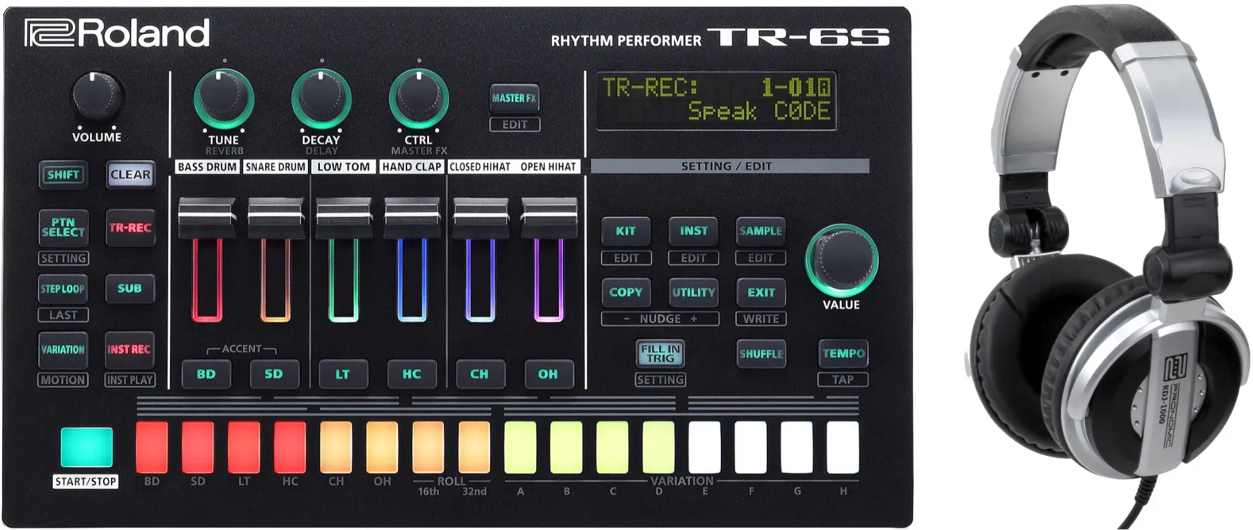Click the CLEAR button

131,175
